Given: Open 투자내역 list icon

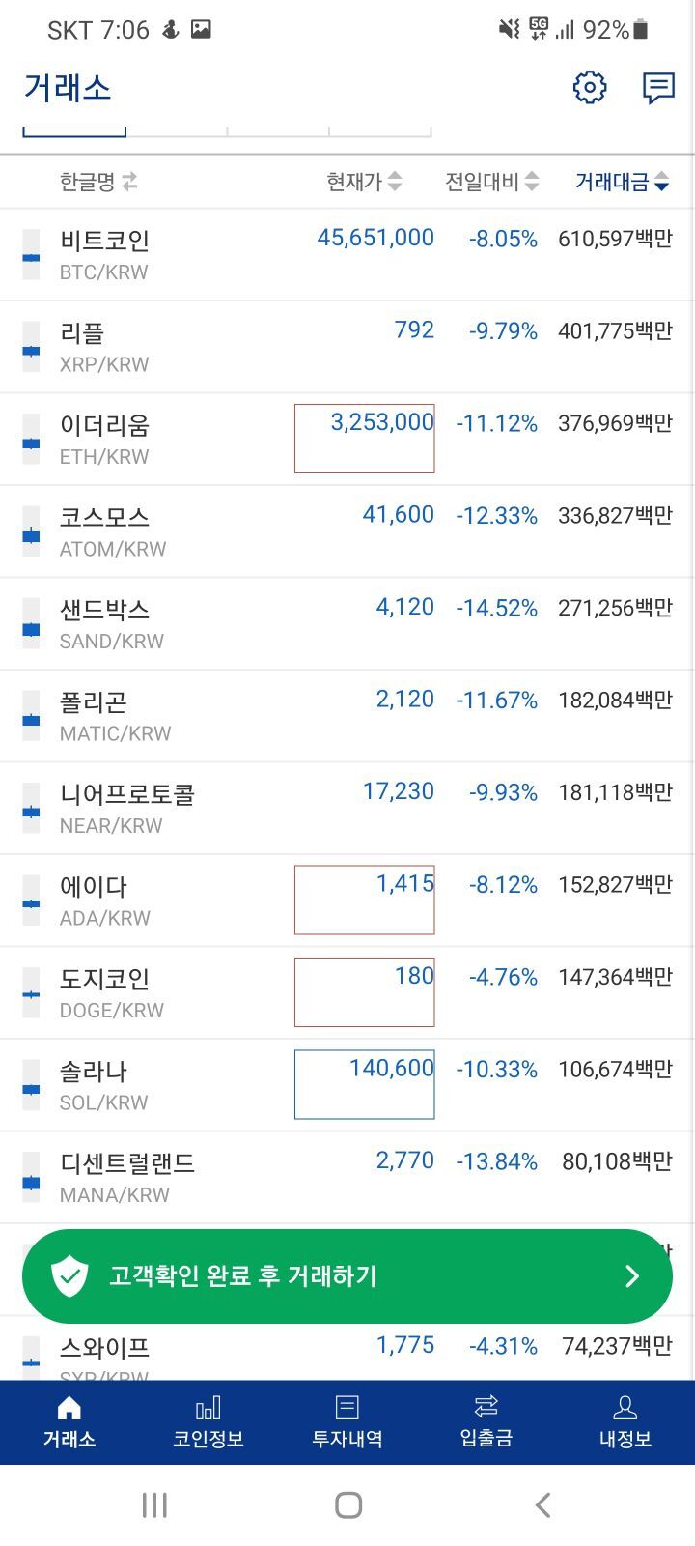Looking at the screenshot, I should (347, 1408).
